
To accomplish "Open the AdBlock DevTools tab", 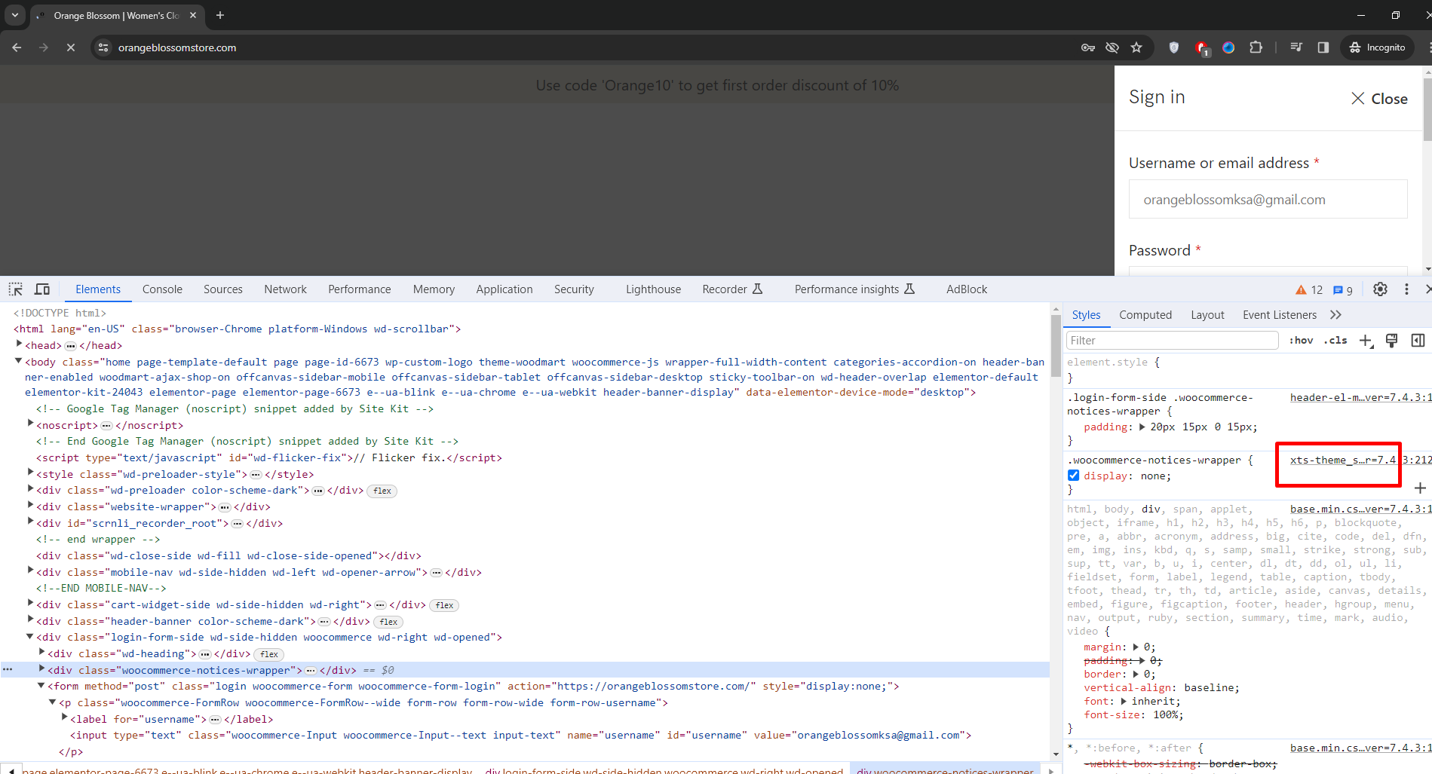I will click(967, 289).
